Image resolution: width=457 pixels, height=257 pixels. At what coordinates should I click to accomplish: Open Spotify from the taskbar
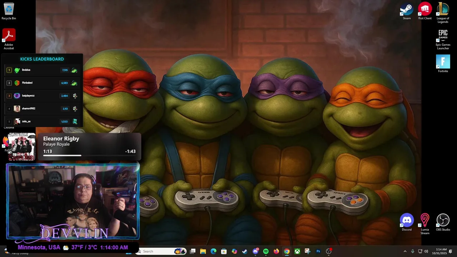coord(266,251)
